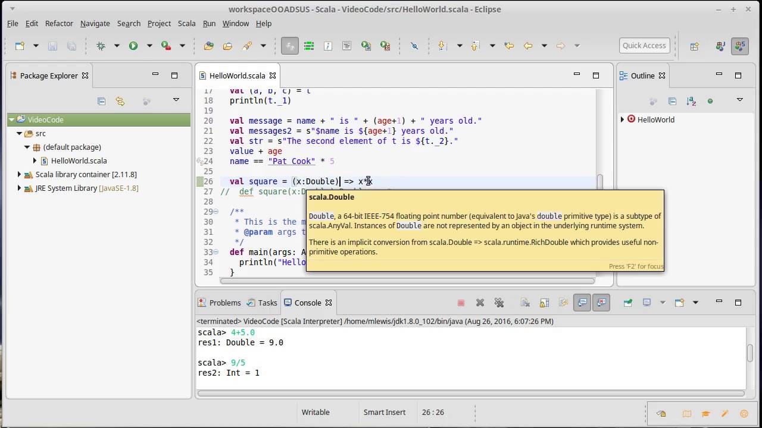
Task: Click Remove All Terminated Launches icon
Action: click(x=499, y=303)
